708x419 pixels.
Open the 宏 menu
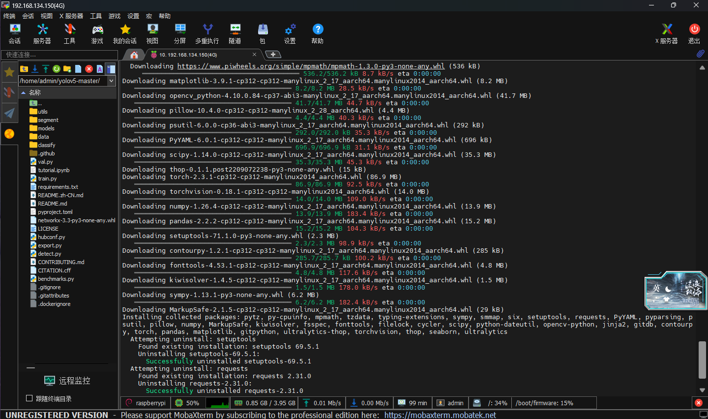(x=149, y=16)
